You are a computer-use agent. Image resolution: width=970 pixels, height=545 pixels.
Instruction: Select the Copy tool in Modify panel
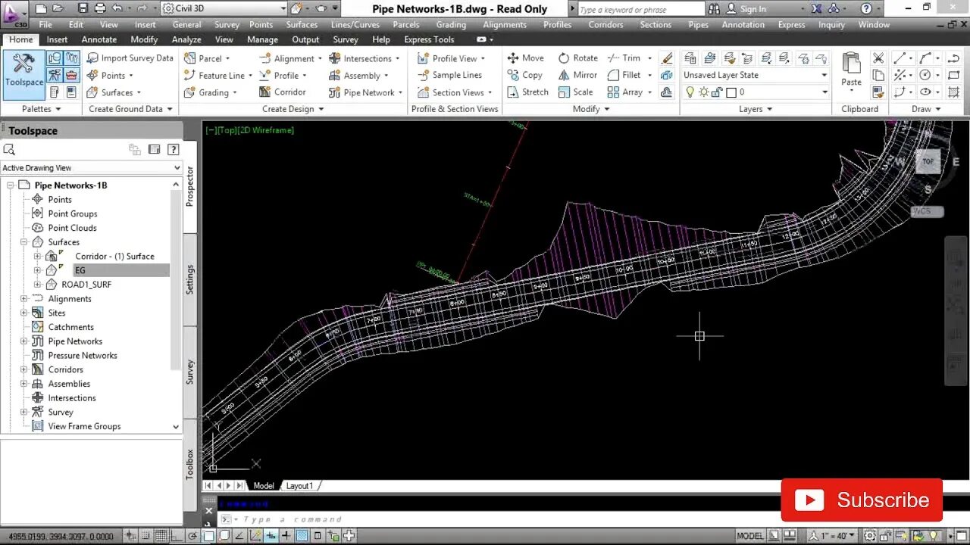[524, 75]
